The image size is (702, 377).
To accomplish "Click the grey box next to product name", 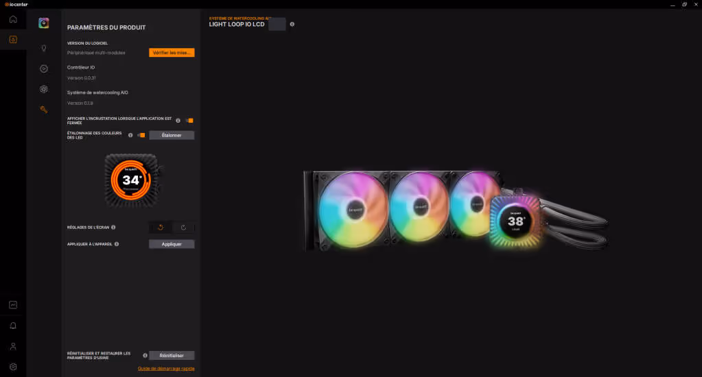I will point(277,24).
